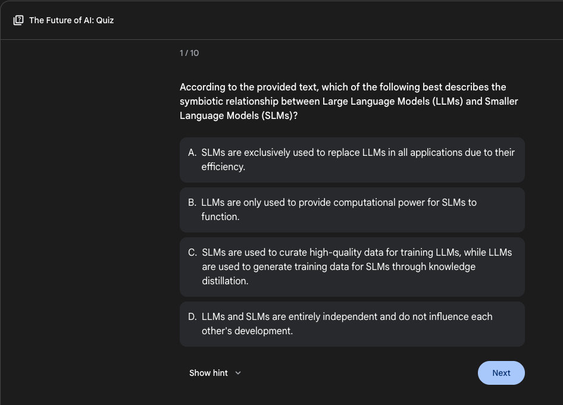Select option A about SLMs replacing LLMs
This screenshot has height=405, width=563.
pyautogui.click(x=352, y=159)
